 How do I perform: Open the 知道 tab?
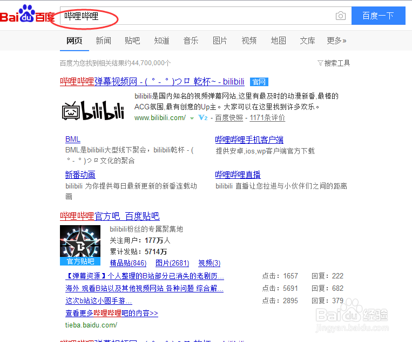click(161, 40)
